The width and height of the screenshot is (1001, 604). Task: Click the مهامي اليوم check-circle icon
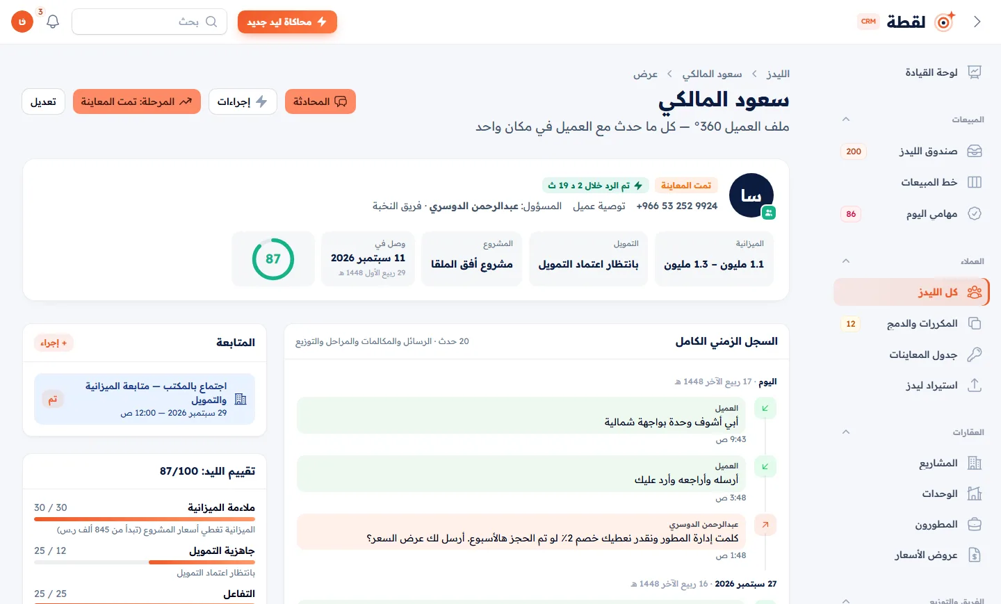975,213
